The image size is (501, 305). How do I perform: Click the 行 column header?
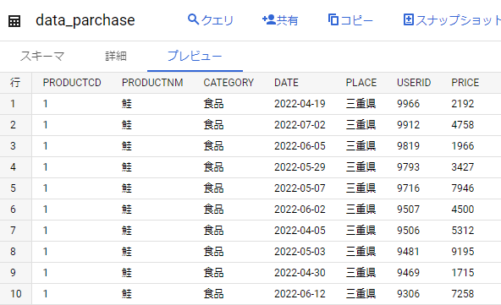point(15,83)
